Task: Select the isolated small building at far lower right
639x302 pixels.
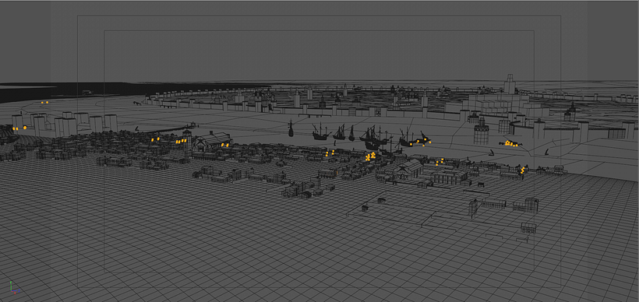Action: [528, 228]
